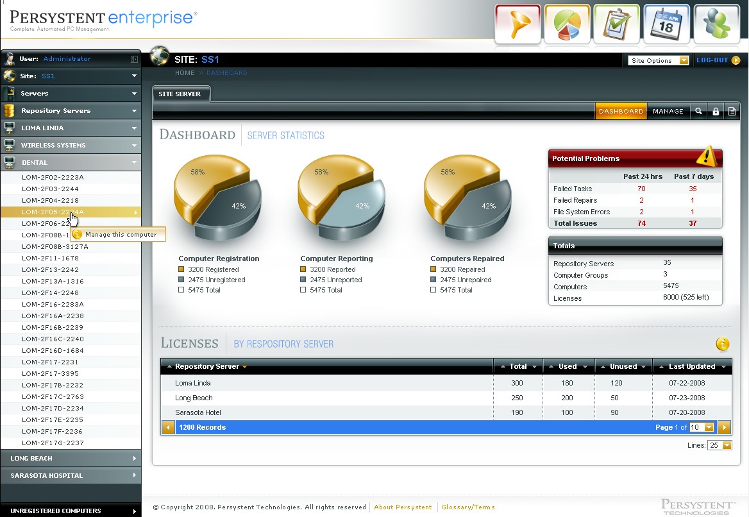Open the search magnifier icon beside MANAGE
The image size is (749, 517).
pyautogui.click(x=698, y=110)
